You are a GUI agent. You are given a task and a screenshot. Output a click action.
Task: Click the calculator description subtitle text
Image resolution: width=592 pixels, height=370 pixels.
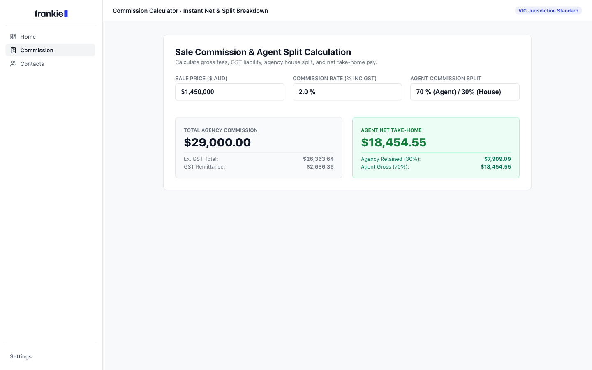click(276, 62)
